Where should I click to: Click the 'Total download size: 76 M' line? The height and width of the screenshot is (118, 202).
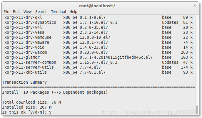click(x=31, y=102)
